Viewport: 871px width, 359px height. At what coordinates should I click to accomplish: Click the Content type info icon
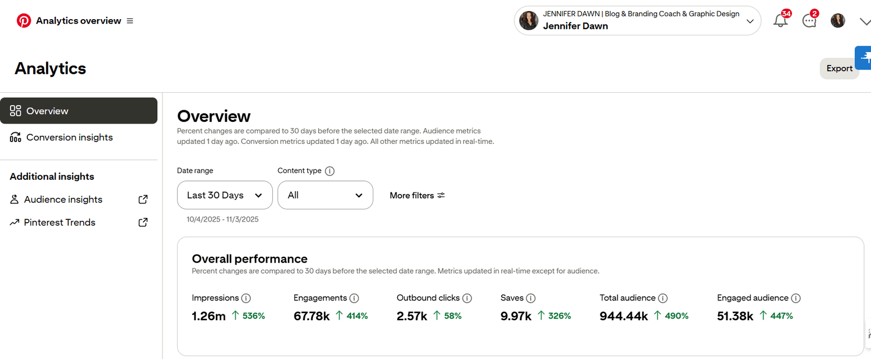[x=330, y=171]
